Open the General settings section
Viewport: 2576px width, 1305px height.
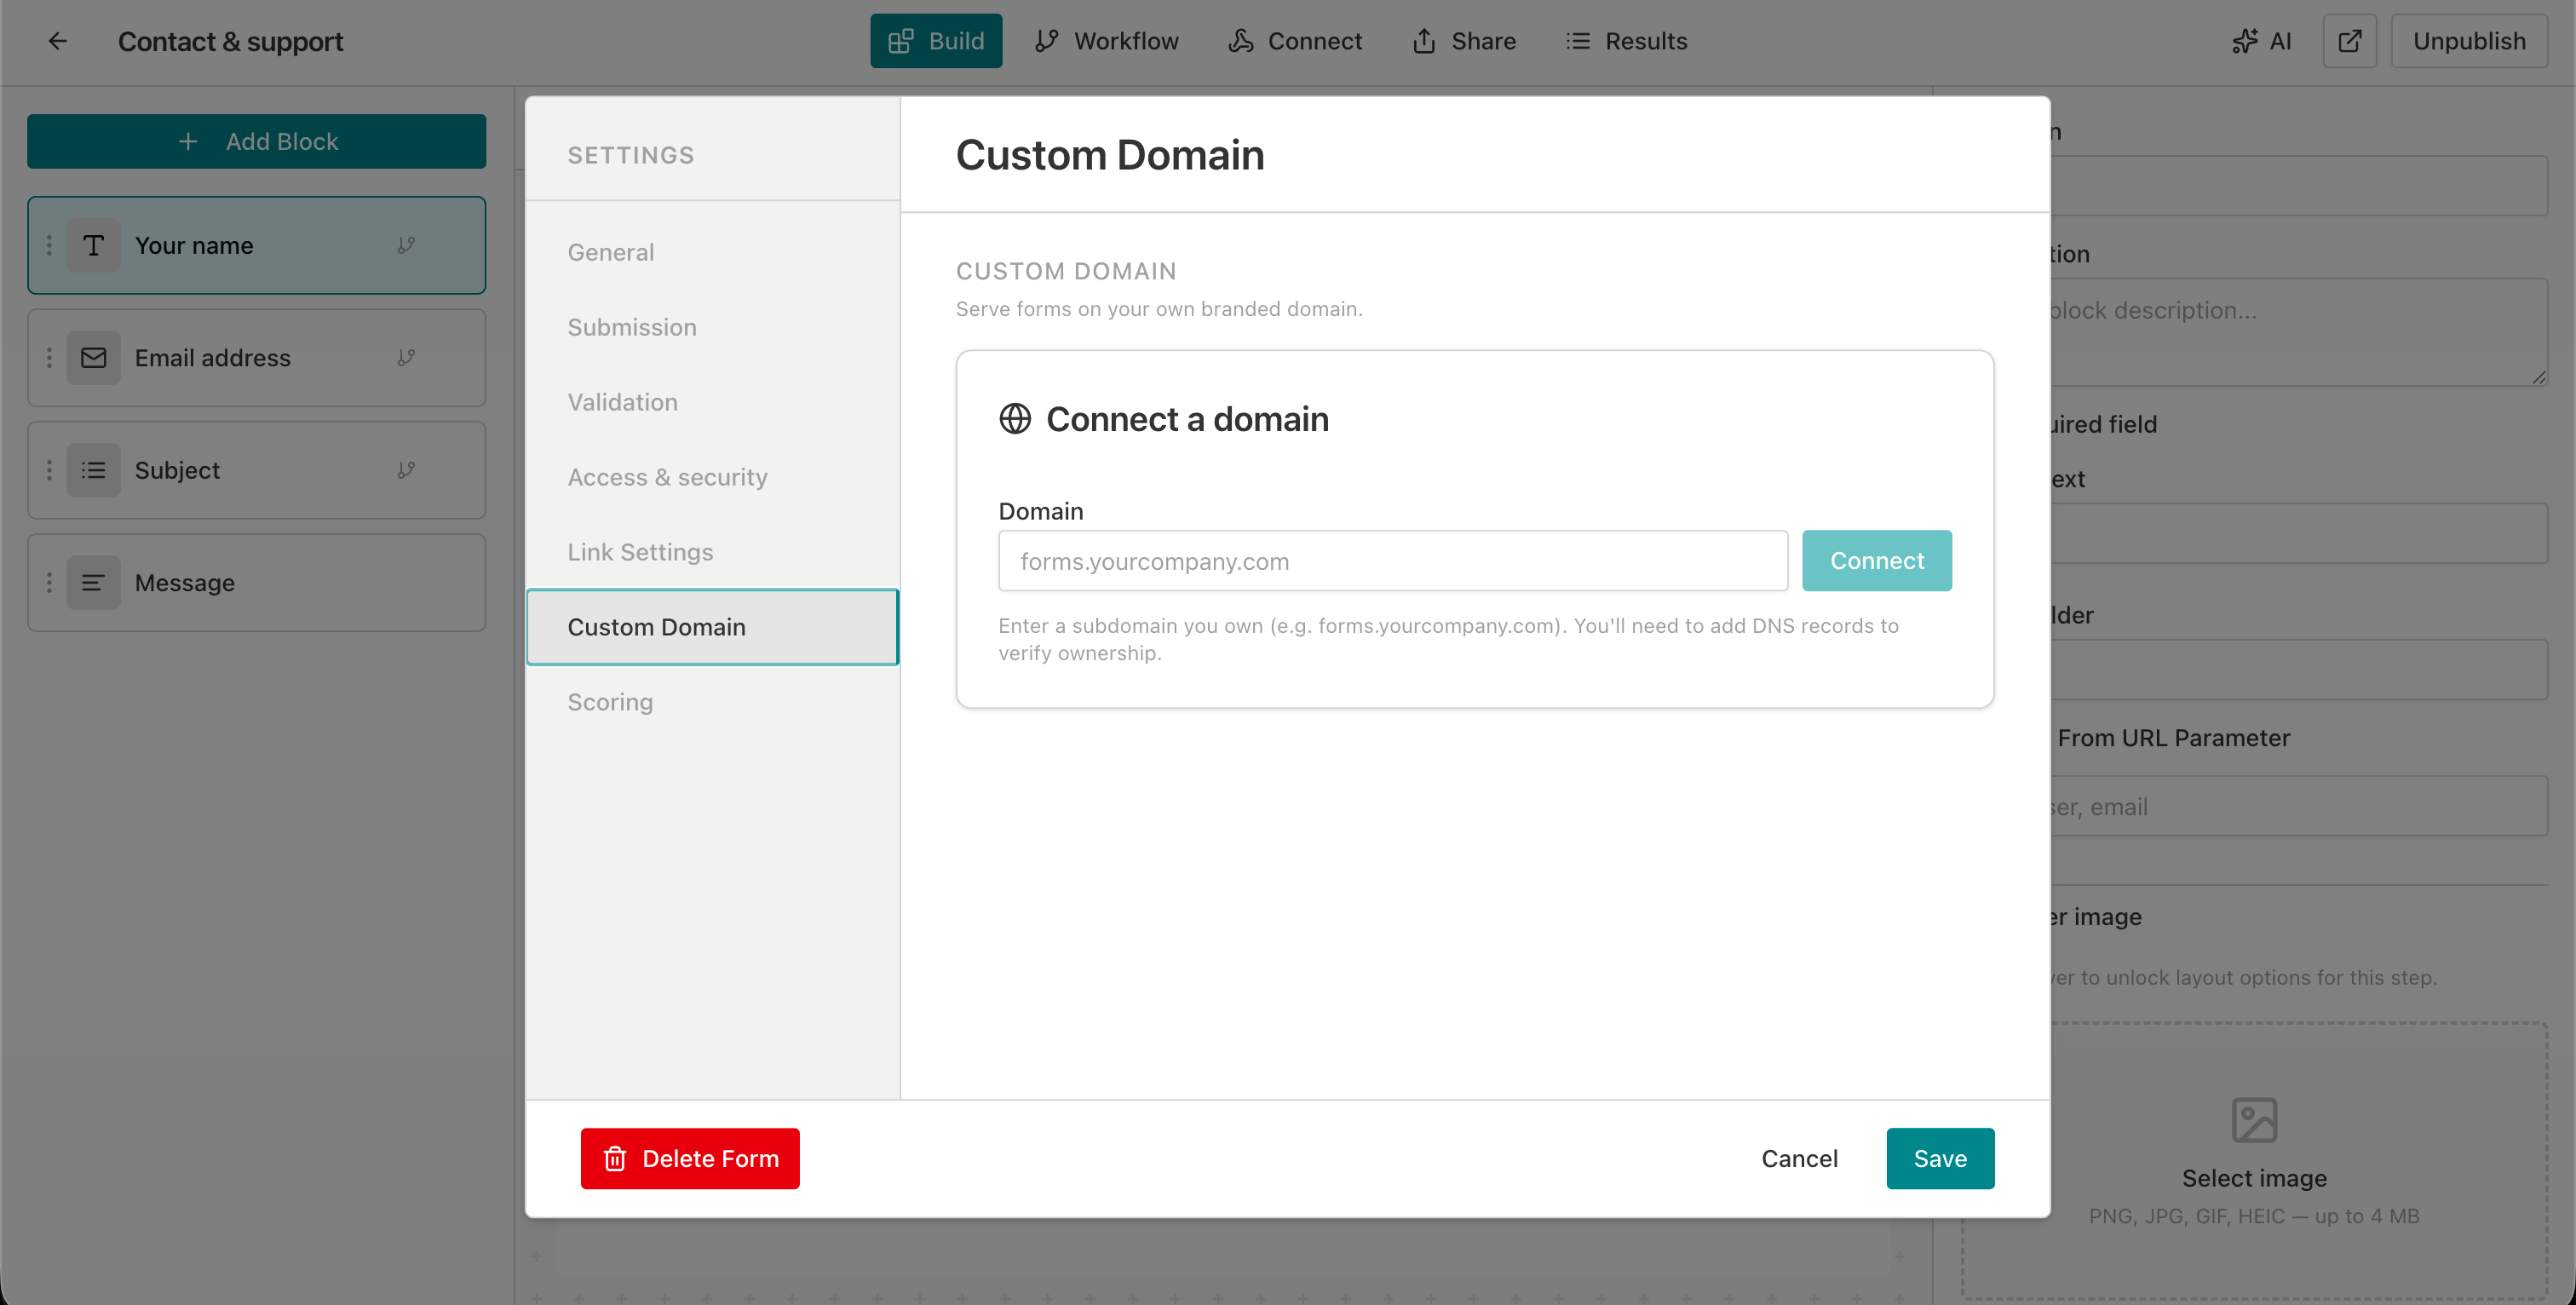611,252
